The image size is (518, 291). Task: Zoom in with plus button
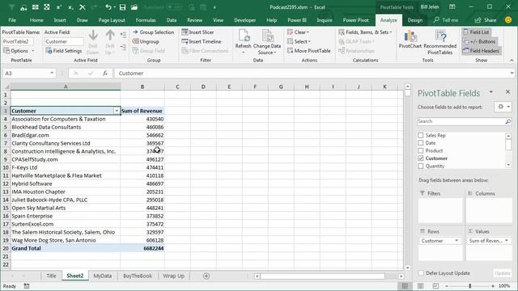pos(493,286)
